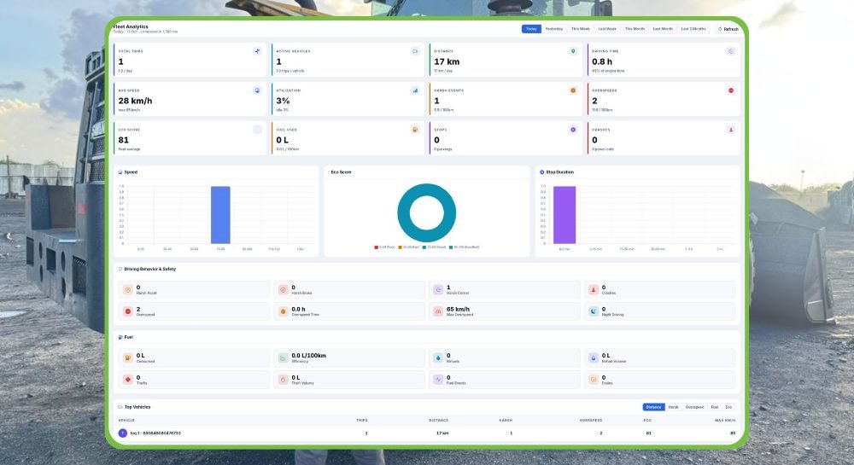Click the Crashes icon in Driving Behavior
The image size is (854, 465).
tap(594, 290)
